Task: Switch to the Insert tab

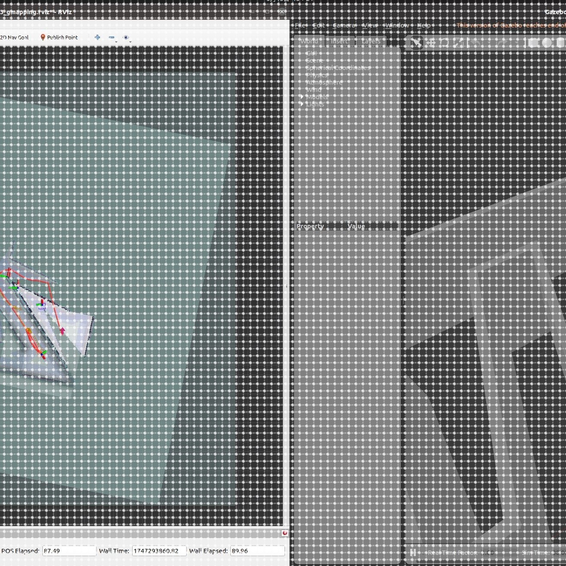Action: (339, 41)
